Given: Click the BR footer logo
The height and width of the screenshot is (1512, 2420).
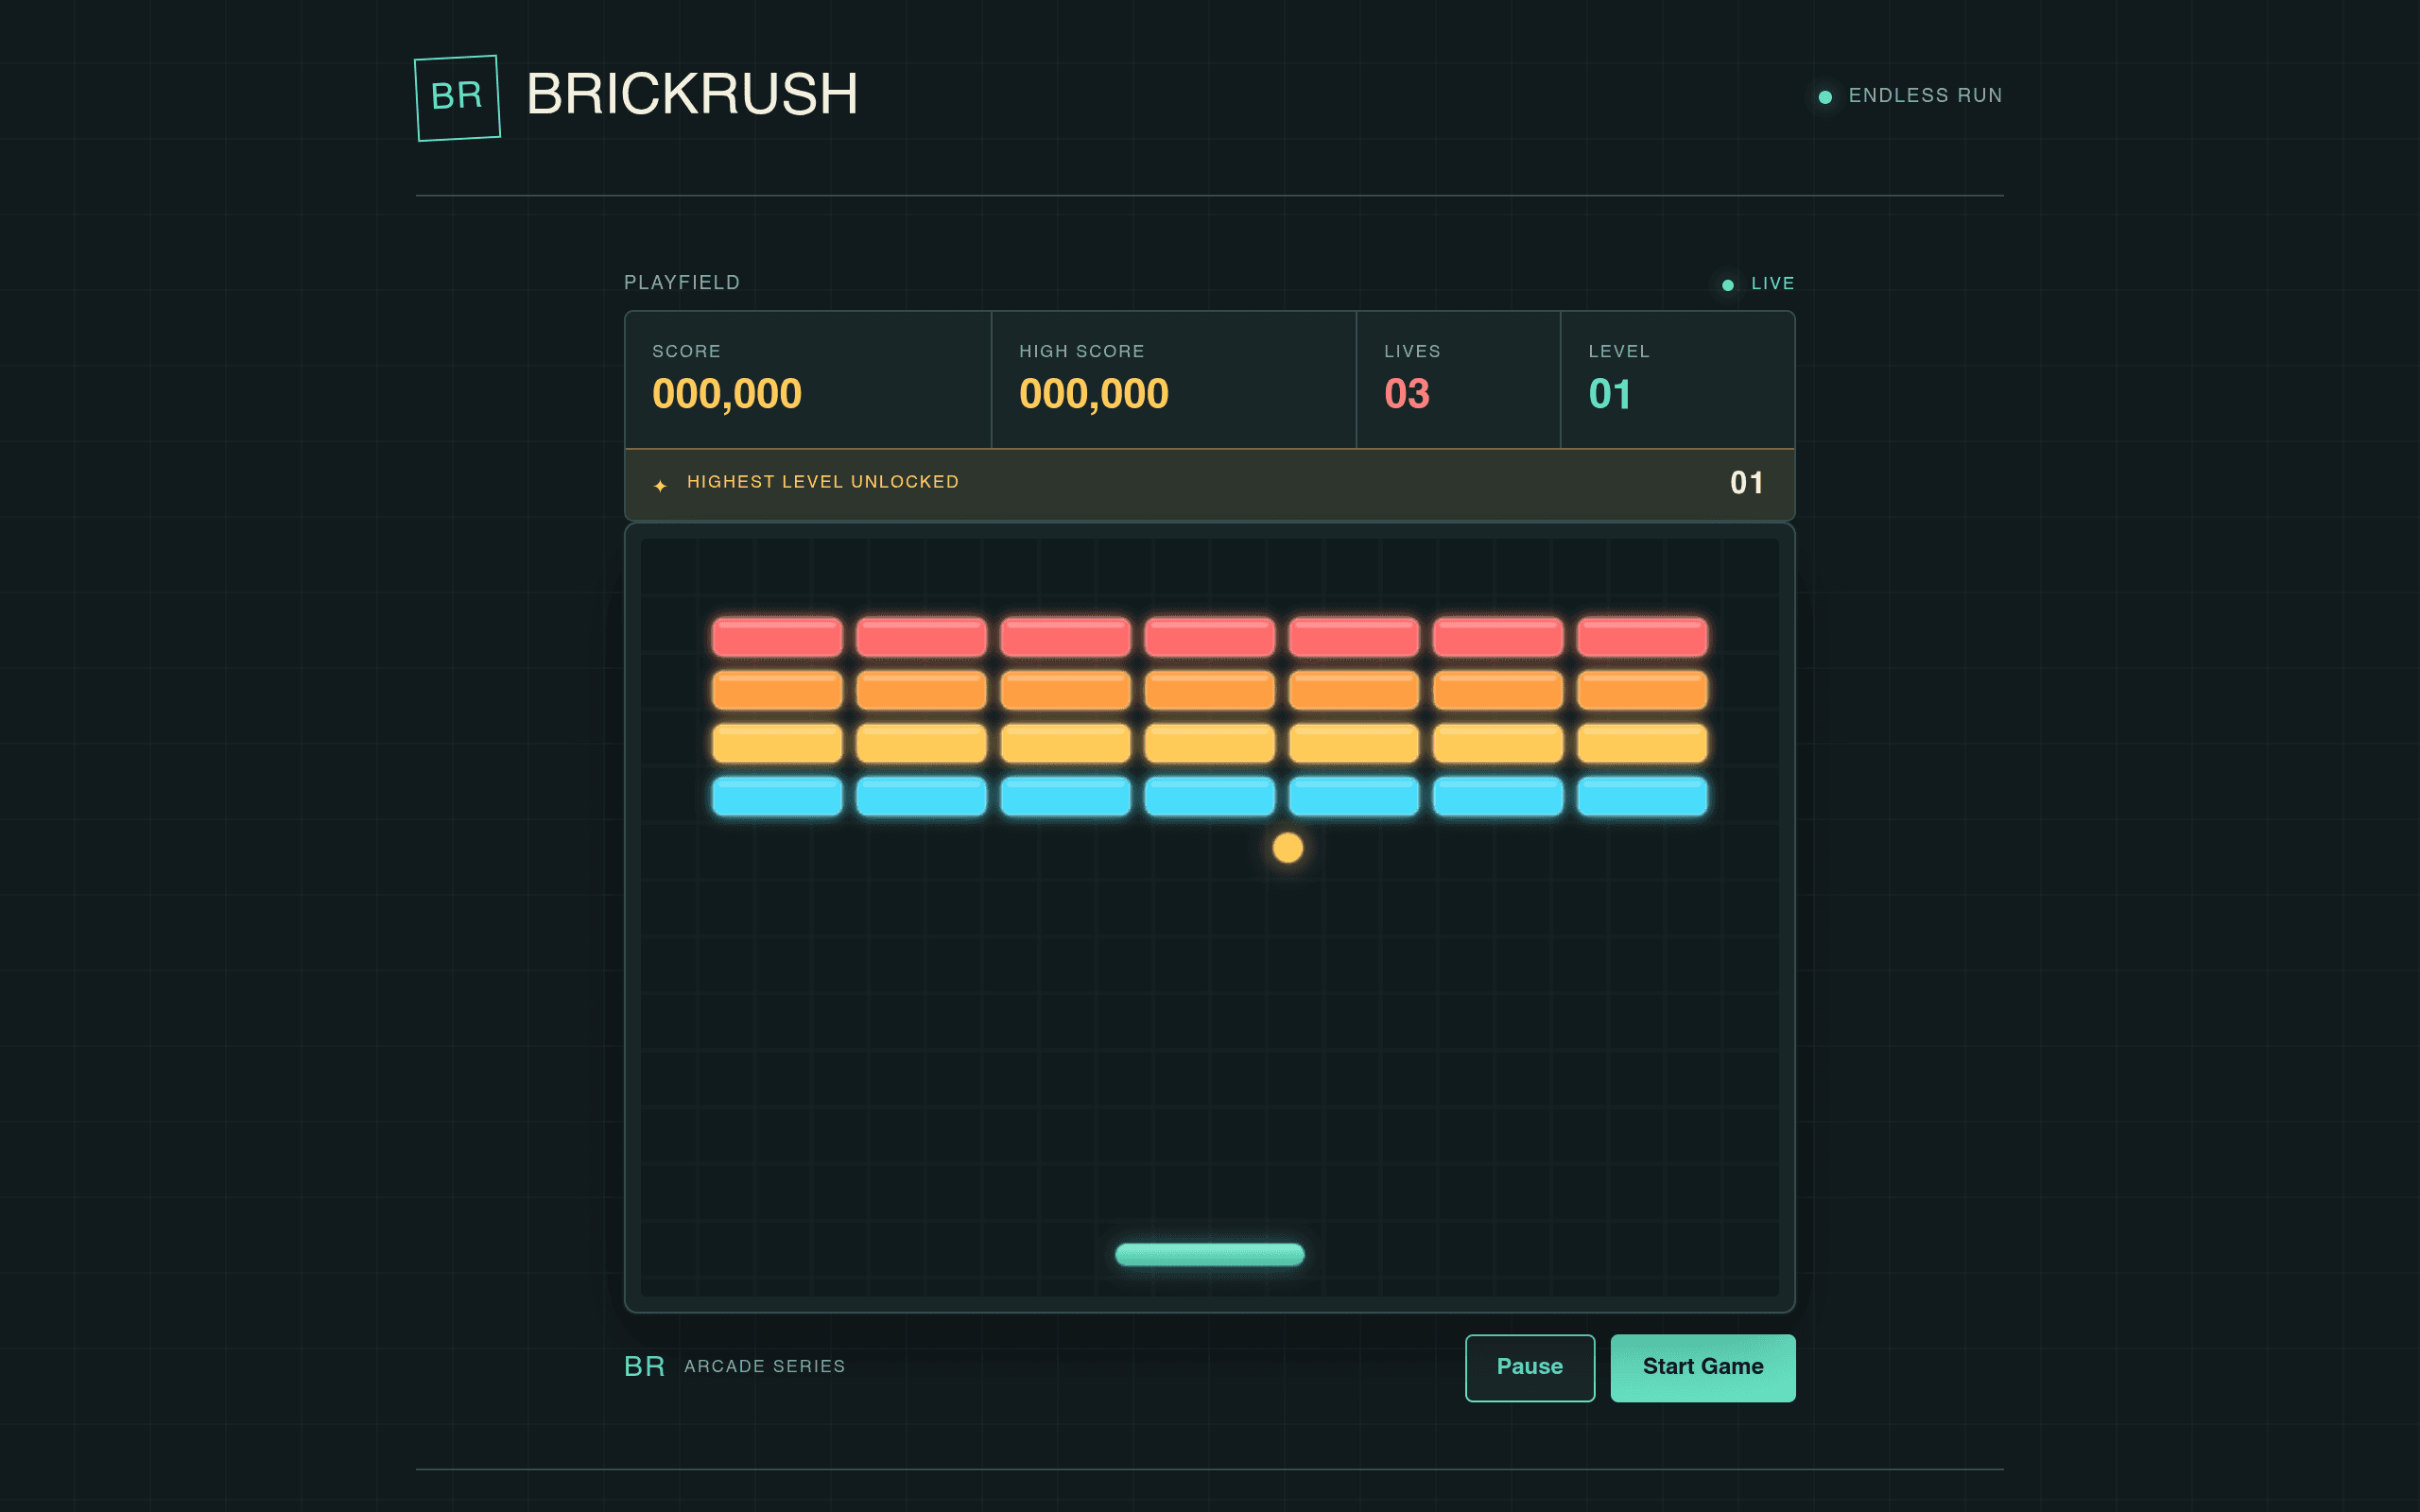Looking at the screenshot, I should tap(645, 1367).
